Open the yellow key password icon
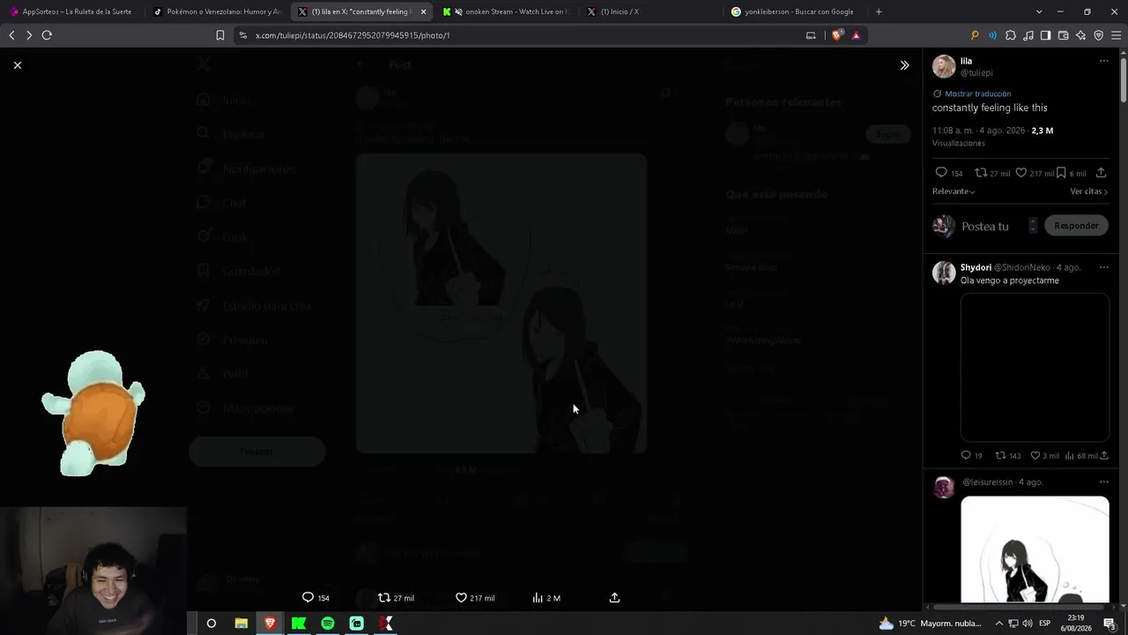Viewport: 1128px width, 635px height. [x=975, y=35]
